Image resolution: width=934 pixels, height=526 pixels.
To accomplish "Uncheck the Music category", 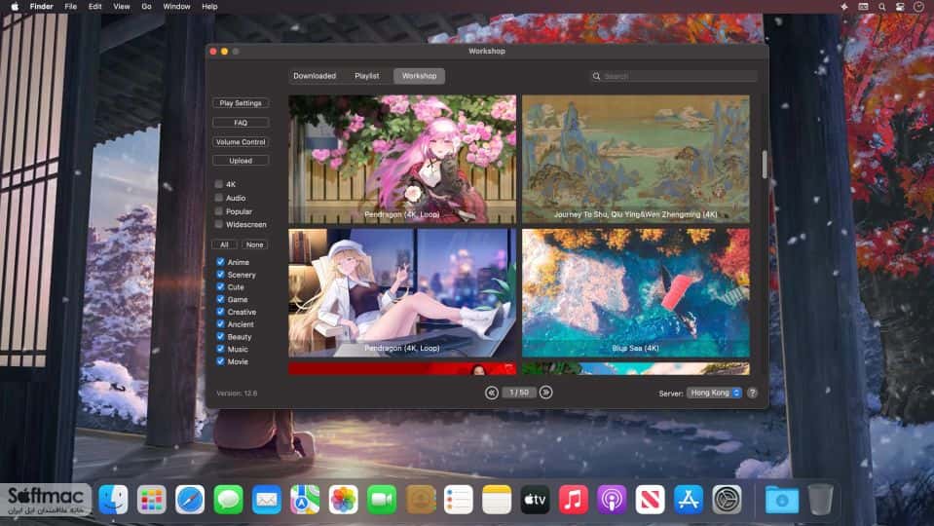I will [220, 349].
